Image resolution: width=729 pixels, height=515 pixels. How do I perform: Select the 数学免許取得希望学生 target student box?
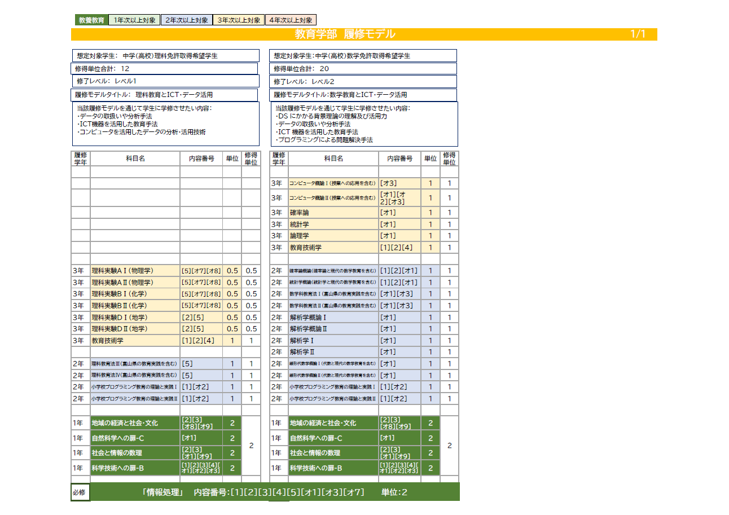363,56
